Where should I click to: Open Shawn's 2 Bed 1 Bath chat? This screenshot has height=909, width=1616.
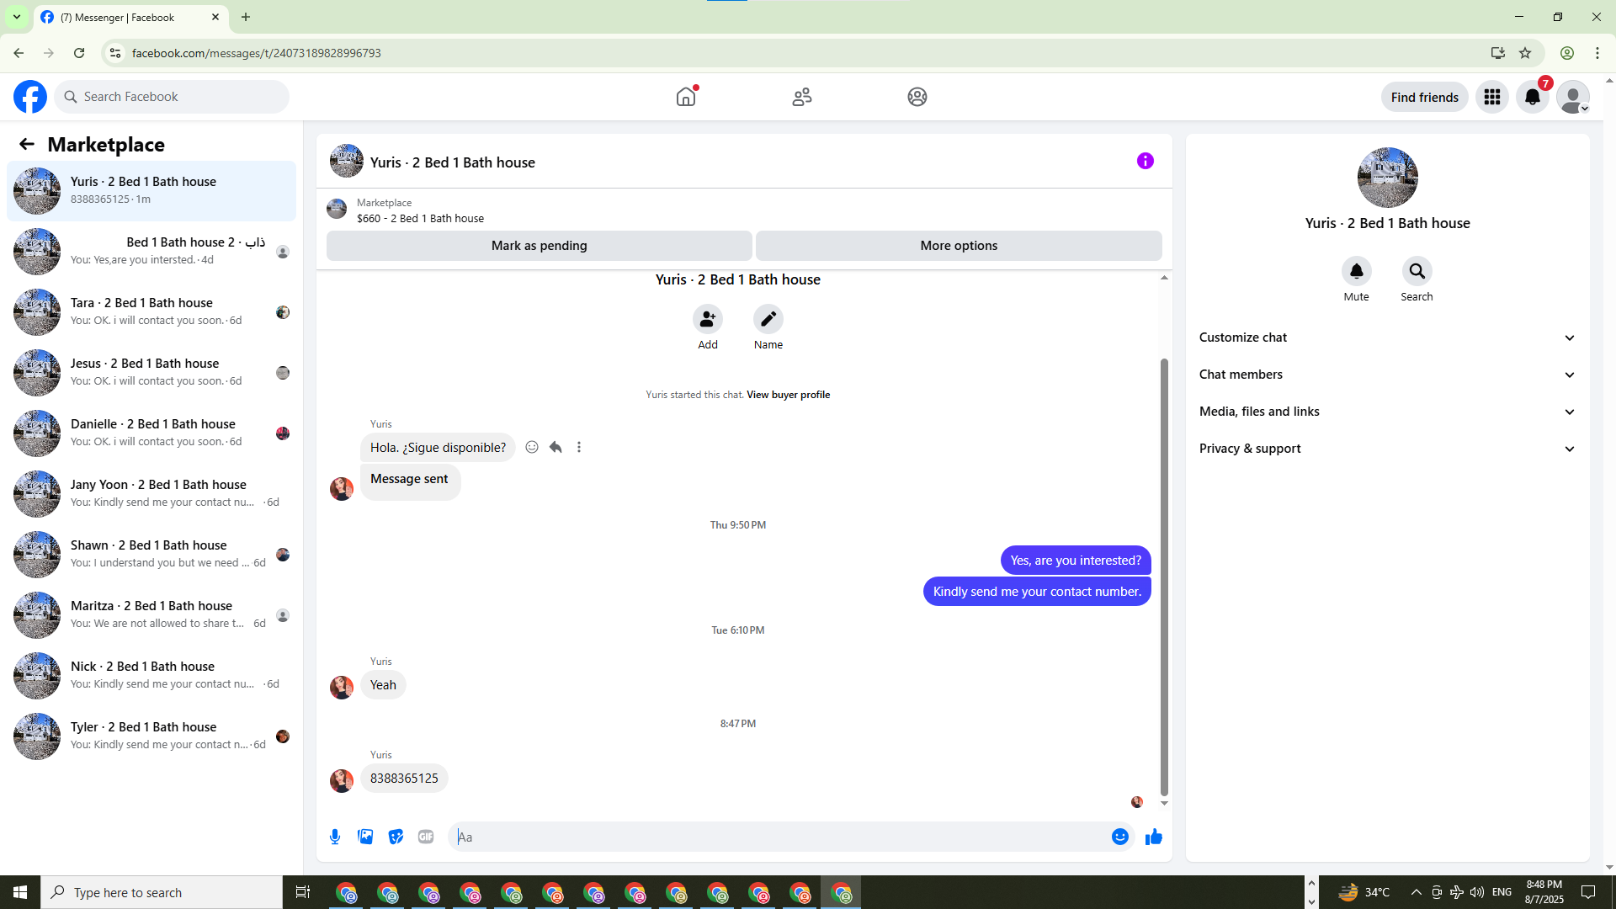tap(151, 555)
